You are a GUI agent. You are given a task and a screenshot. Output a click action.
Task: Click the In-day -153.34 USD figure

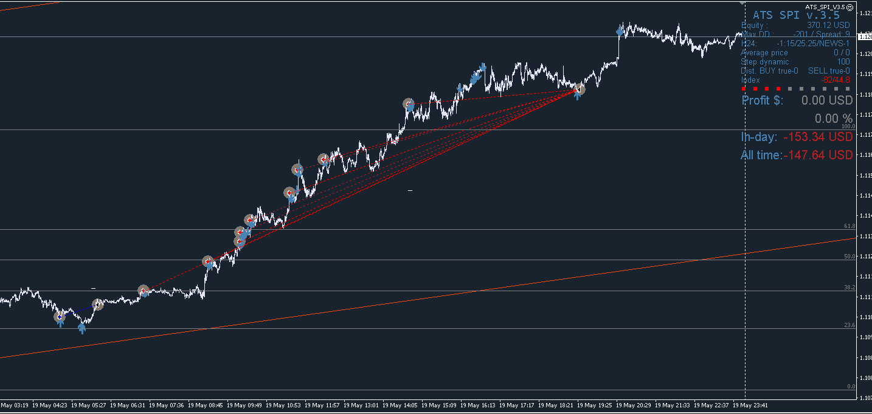point(818,137)
